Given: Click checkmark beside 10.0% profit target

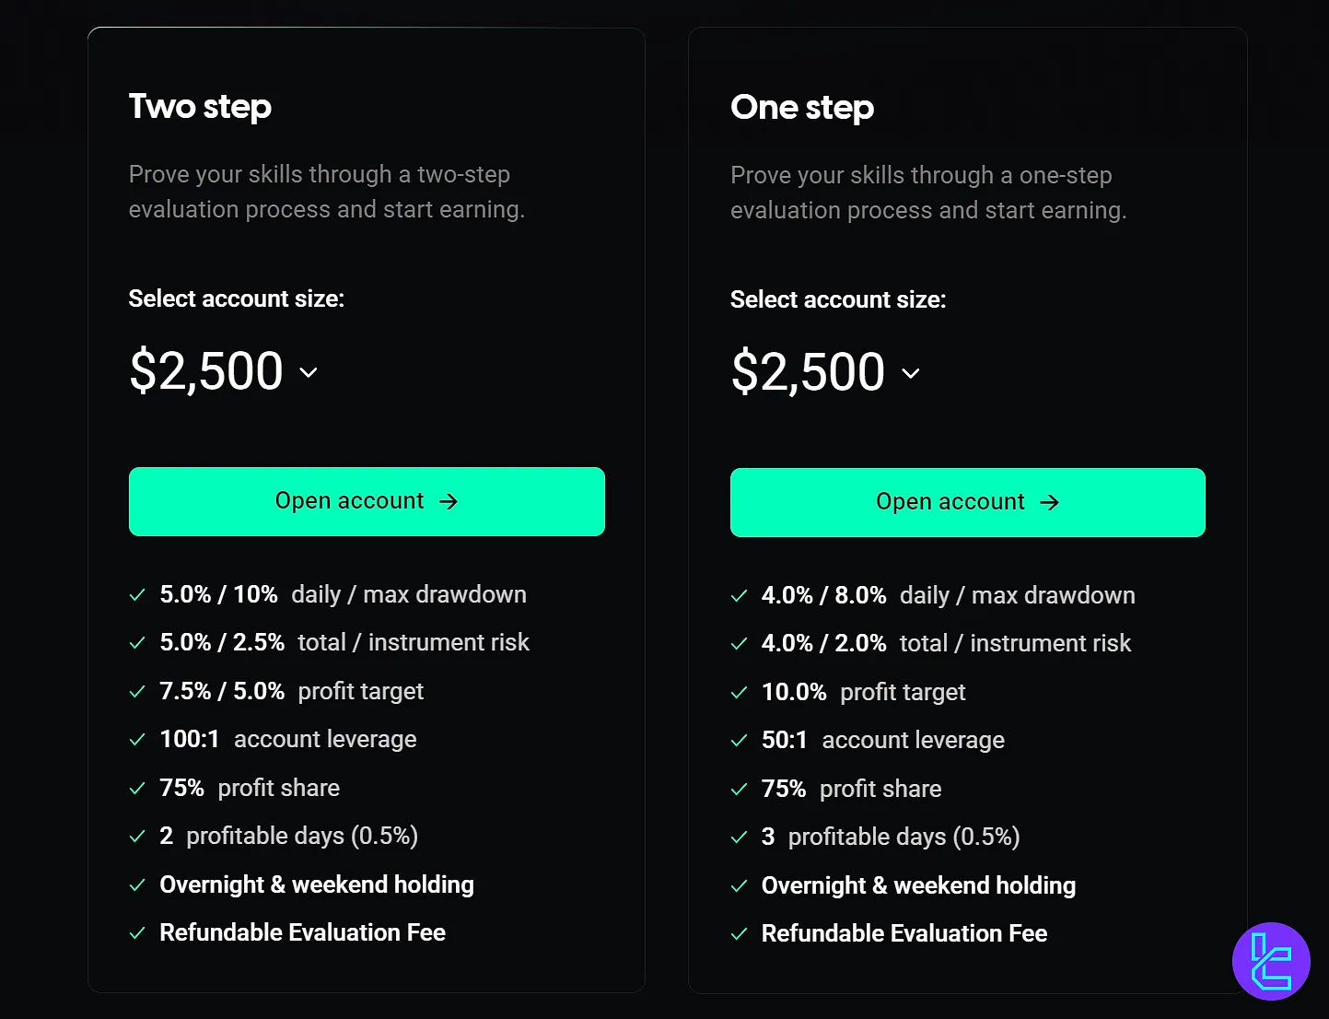Looking at the screenshot, I should point(739,693).
